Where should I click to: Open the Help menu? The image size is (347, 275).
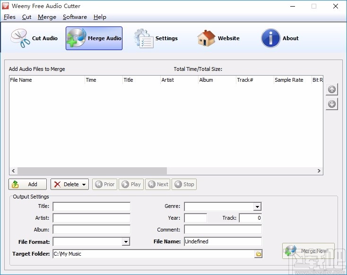point(100,17)
